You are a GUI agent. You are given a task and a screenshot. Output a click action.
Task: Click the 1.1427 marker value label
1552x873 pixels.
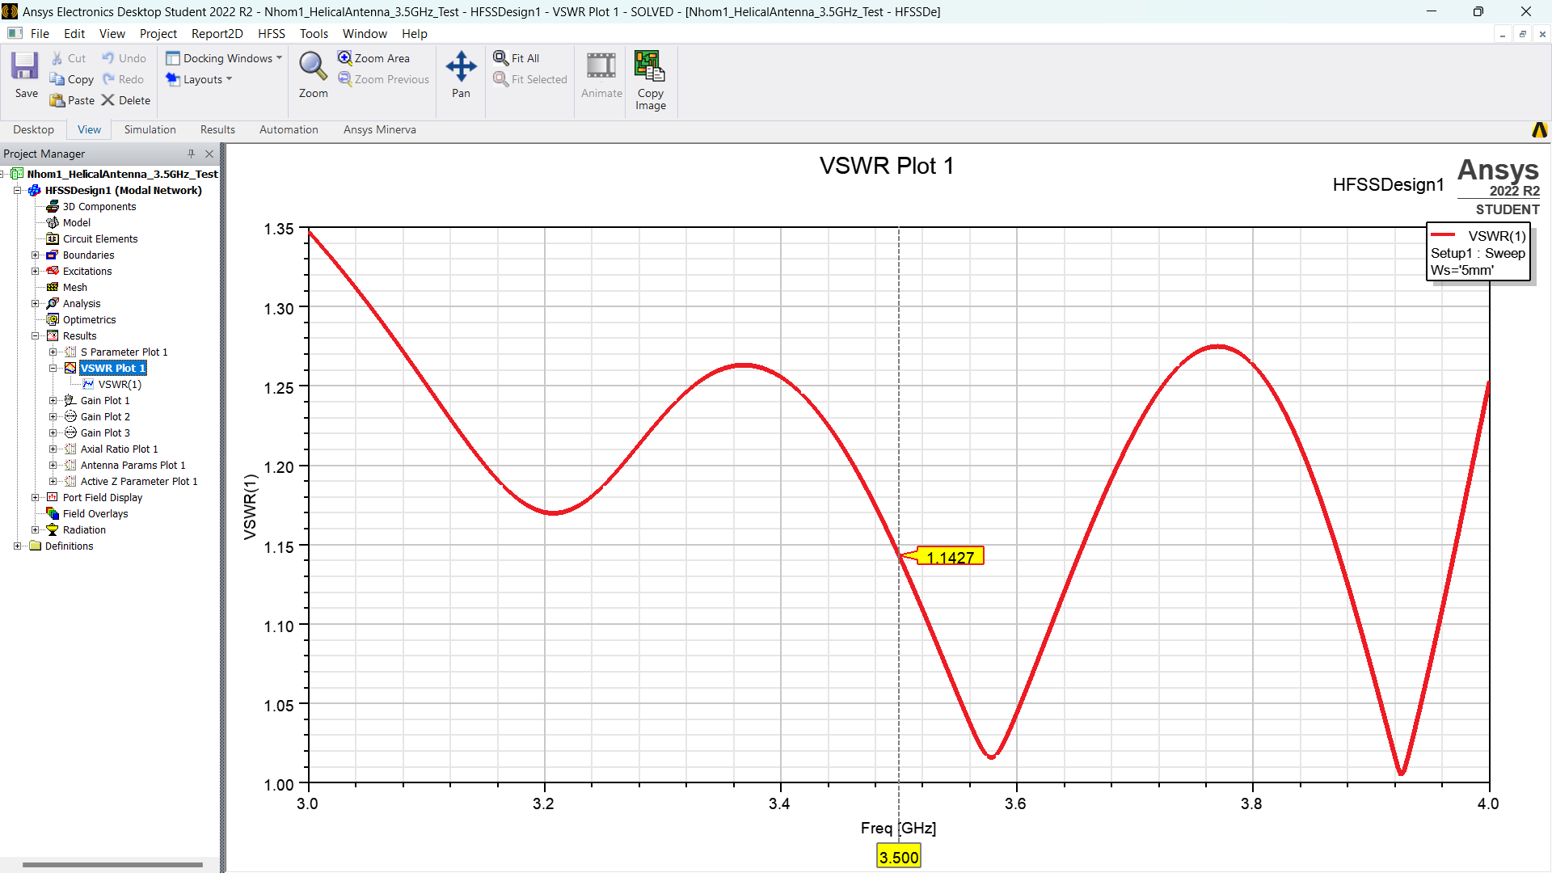950,557
